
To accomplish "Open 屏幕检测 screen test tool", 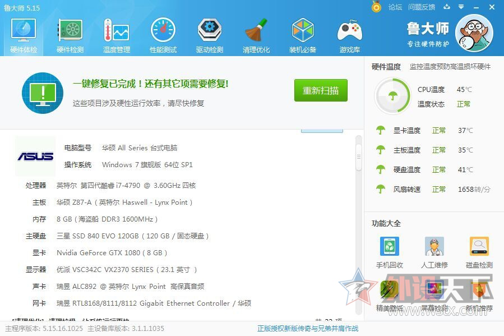I will [434, 296].
